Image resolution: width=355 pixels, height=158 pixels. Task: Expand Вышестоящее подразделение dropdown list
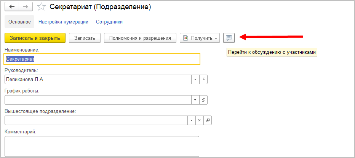(191, 120)
